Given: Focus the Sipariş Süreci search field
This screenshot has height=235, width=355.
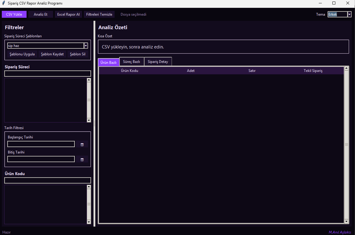Looking at the screenshot, I should click(x=48, y=73).
